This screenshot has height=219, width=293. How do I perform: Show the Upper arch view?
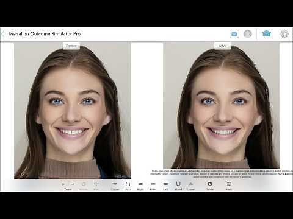[x=115, y=186]
